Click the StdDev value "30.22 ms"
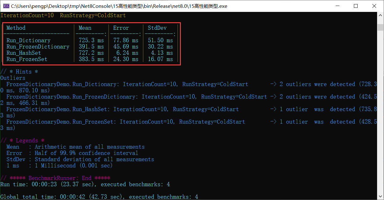The image size is (384, 200). (160, 47)
